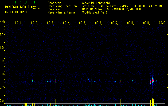Click the 0.9 kHz frequency label
This screenshot has width=168, height=106.
click(x=2, y=61)
